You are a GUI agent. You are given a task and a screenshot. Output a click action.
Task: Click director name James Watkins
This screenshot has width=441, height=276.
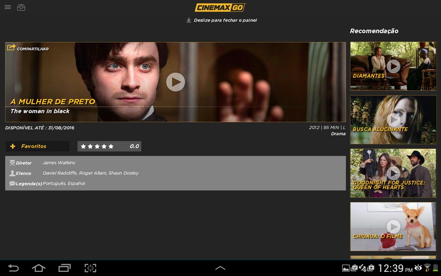click(59, 163)
